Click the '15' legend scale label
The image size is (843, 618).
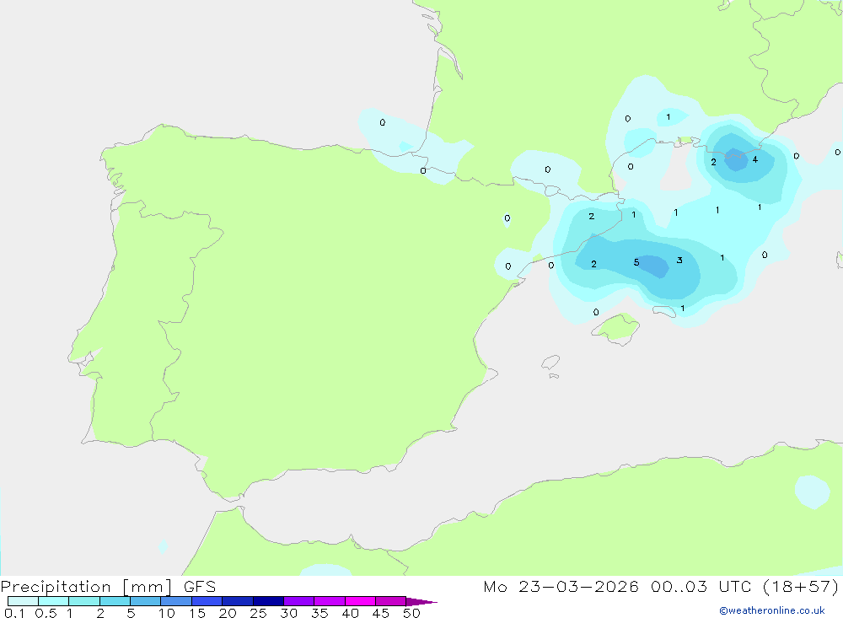197,613
